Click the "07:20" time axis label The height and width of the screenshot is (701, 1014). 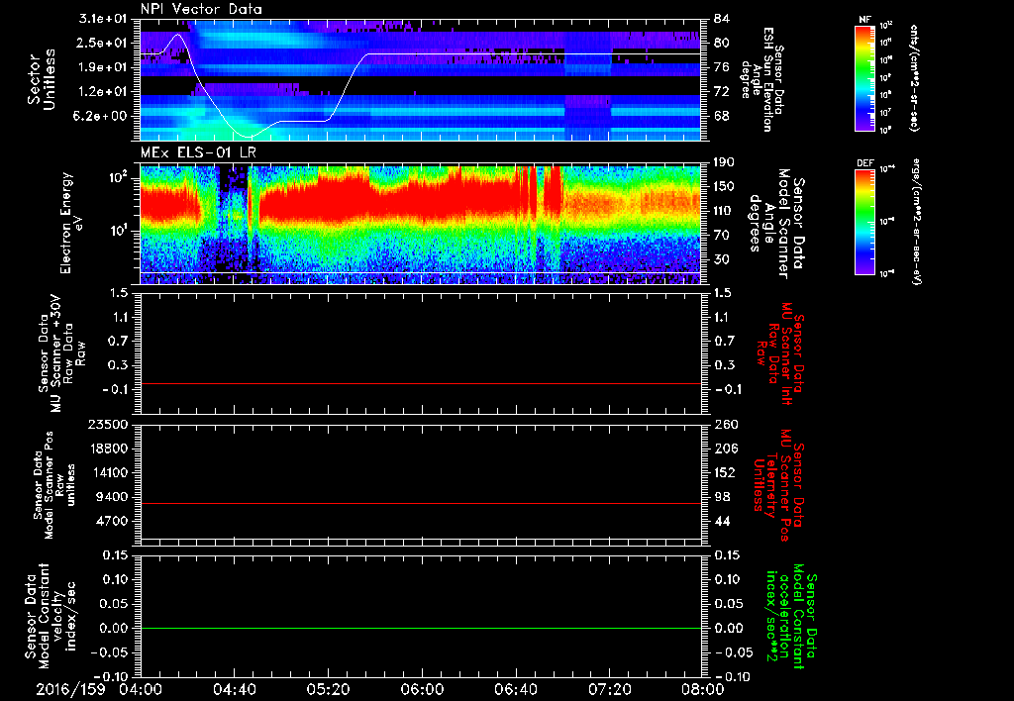click(609, 689)
